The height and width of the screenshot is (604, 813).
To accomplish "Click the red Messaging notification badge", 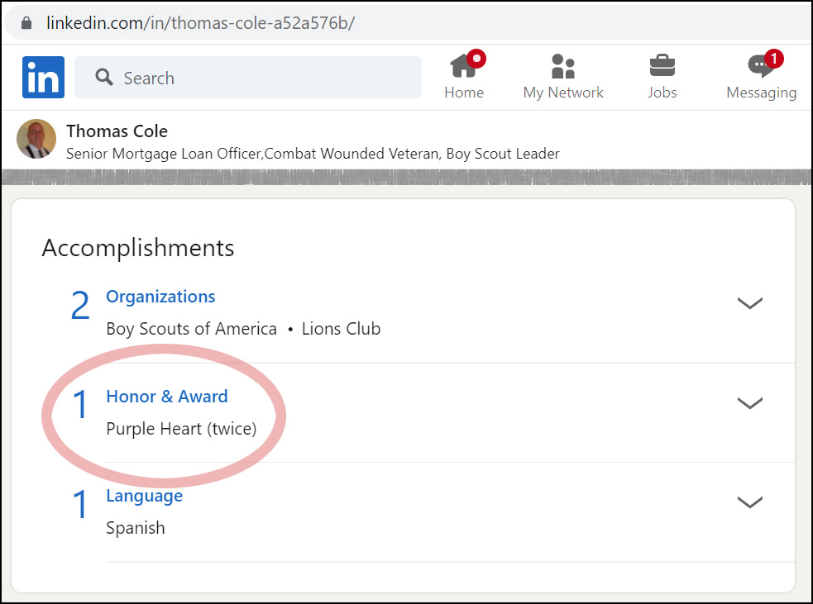I will pos(773,59).
